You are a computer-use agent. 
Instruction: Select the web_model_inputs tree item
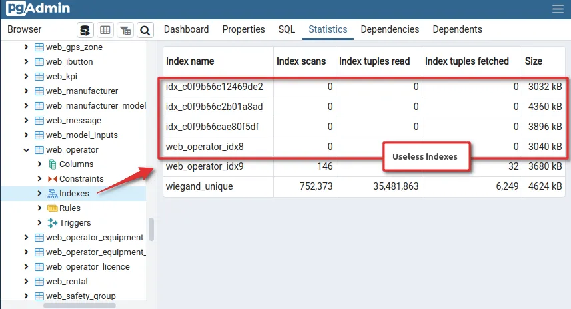(x=81, y=135)
